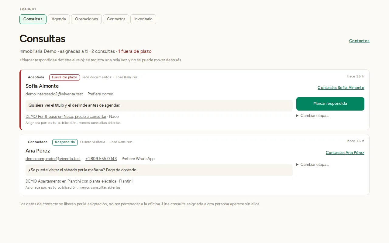Select the Contactos tab
Image resolution: width=389 pixels, height=243 pixels.
pos(116,19)
